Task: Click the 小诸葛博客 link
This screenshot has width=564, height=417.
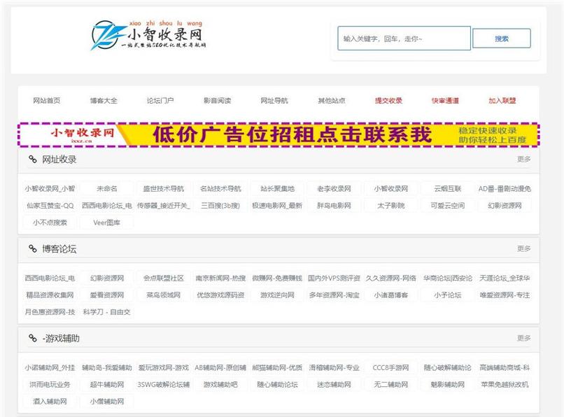Action: (390, 295)
